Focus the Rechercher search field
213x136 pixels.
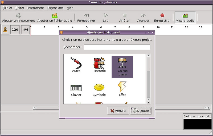point(117,47)
